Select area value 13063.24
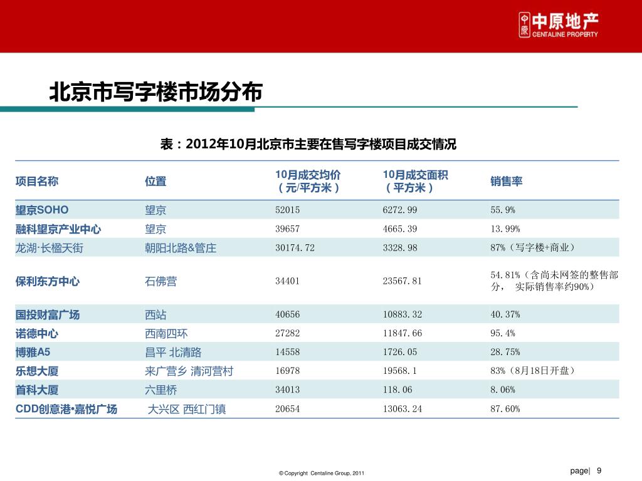This screenshot has width=642, height=481. click(x=402, y=409)
